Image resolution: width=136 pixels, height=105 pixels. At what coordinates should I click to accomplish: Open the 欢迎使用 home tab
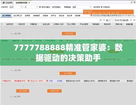point(7,3)
